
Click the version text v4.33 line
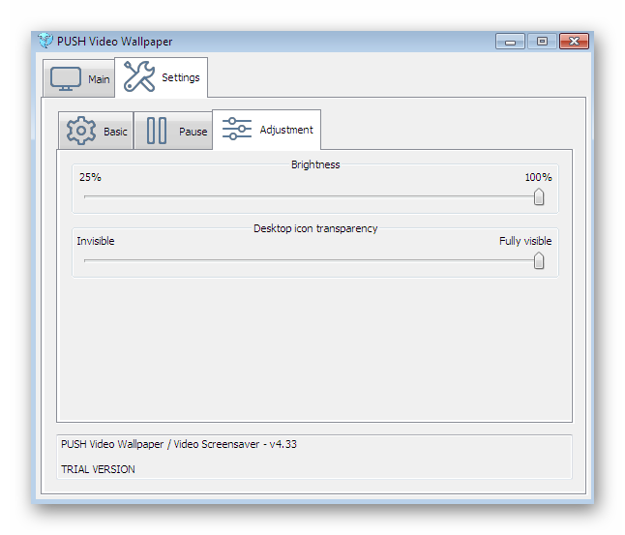click(179, 444)
